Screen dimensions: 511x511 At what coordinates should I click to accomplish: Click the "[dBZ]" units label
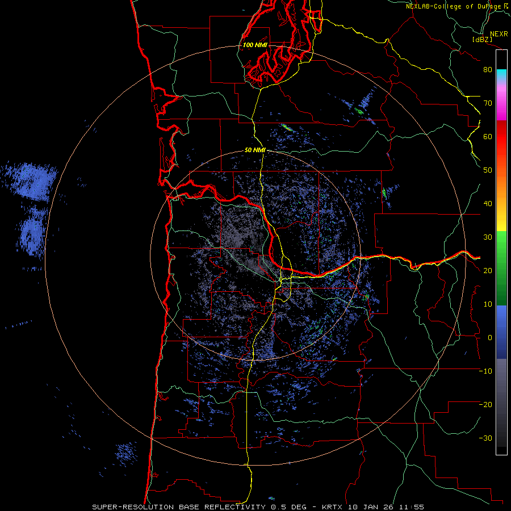(x=482, y=39)
